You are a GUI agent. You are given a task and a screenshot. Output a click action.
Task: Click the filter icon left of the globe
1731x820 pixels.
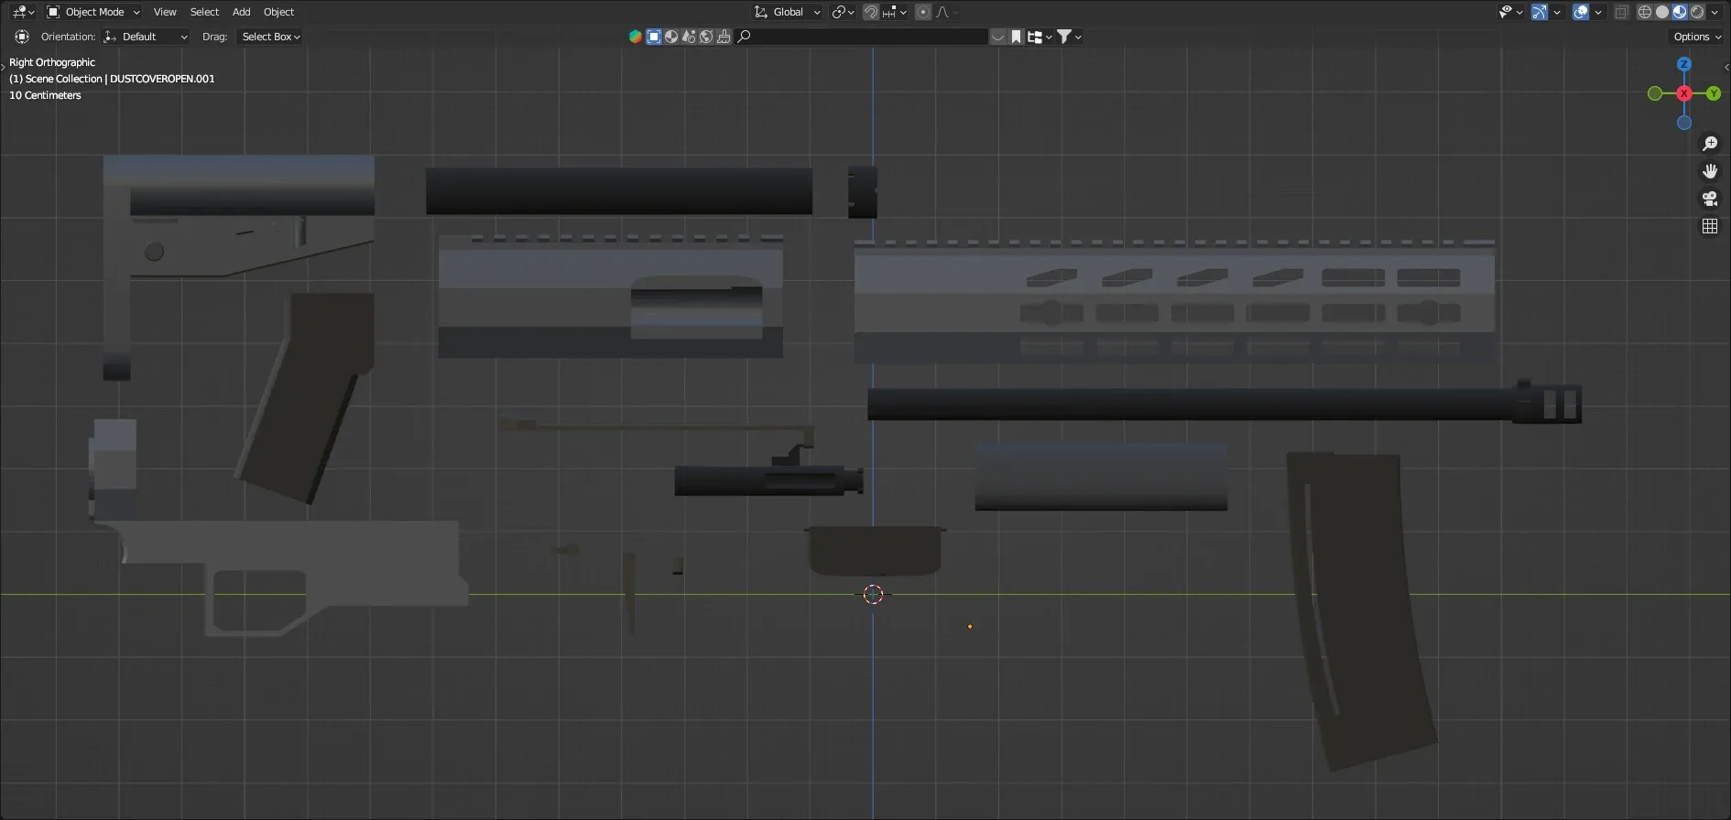point(689,37)
